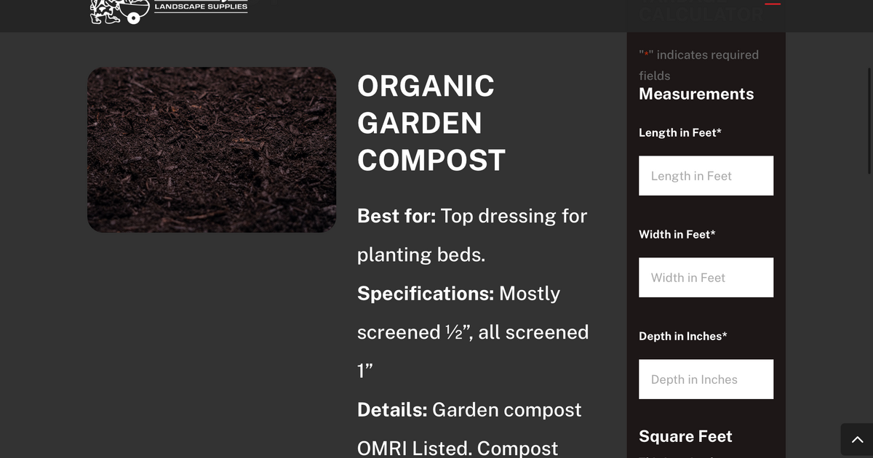This screenshot has height=458, width=873.
Task: Click the Square Feet label
Action: 685,436
